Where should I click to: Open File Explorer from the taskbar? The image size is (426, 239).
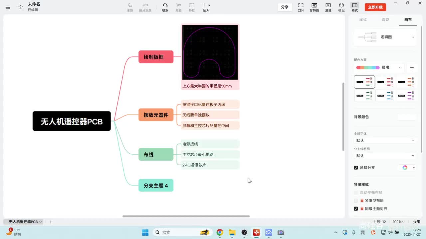(232, 232)
